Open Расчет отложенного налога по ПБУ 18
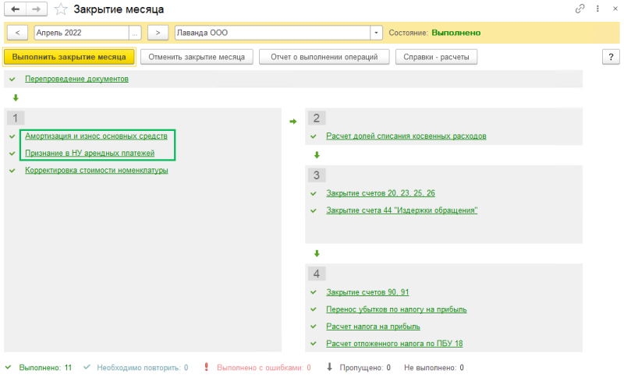Image resolution: width=624 pixels, height=378 pixels. tap(395, 344)
